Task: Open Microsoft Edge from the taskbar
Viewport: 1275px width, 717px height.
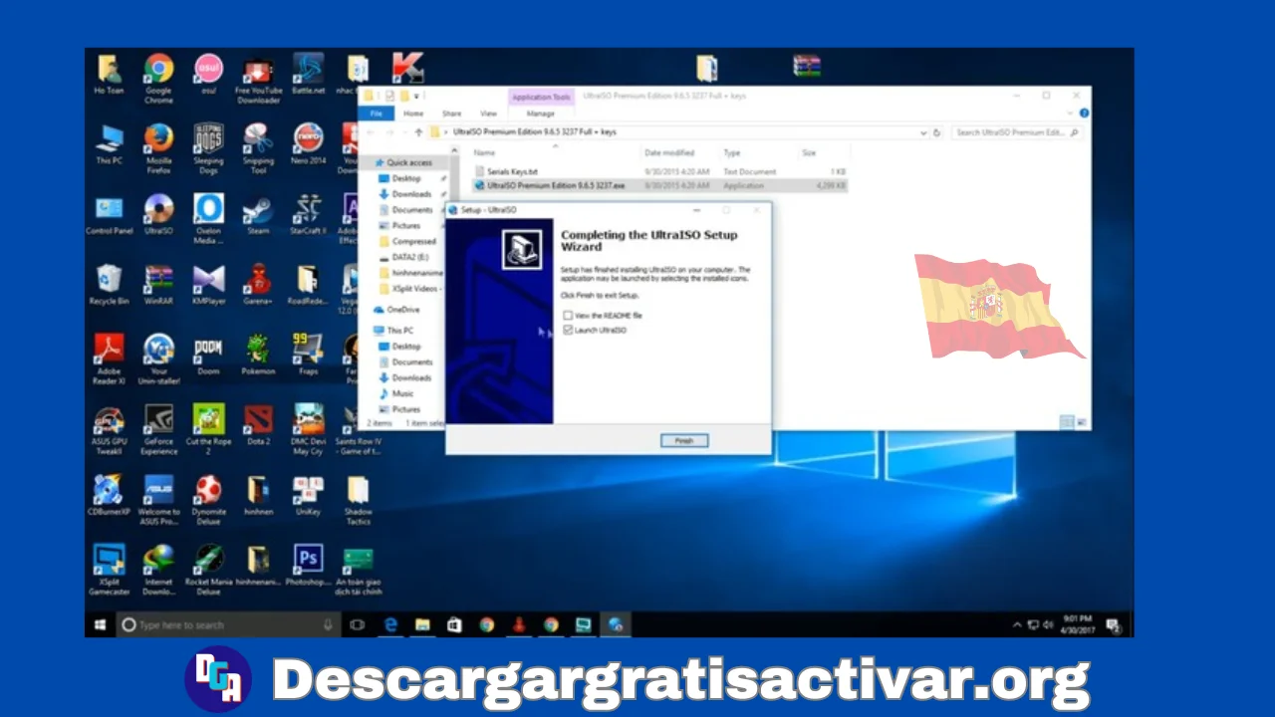Action: [390, 624]
